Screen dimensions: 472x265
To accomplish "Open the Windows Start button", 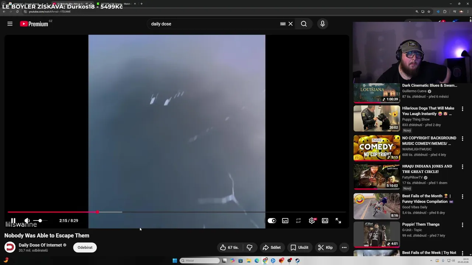I will coord(175,261).
